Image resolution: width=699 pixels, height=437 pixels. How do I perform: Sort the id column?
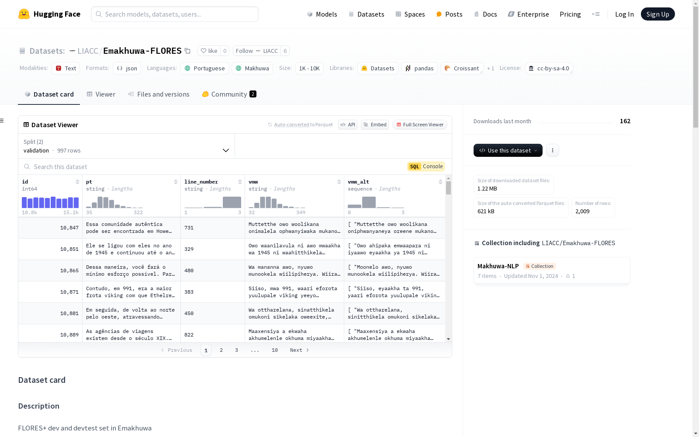pos(77,182)
